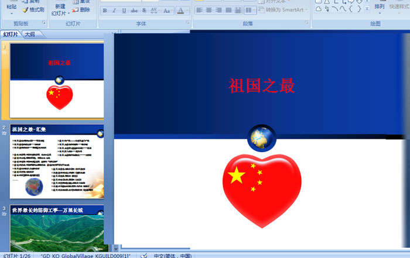The height and width of the screenshot is (258, 410).
Task: Click the theme name GD_KO_GlobalVillage in status bar
Action: (86, 256)
